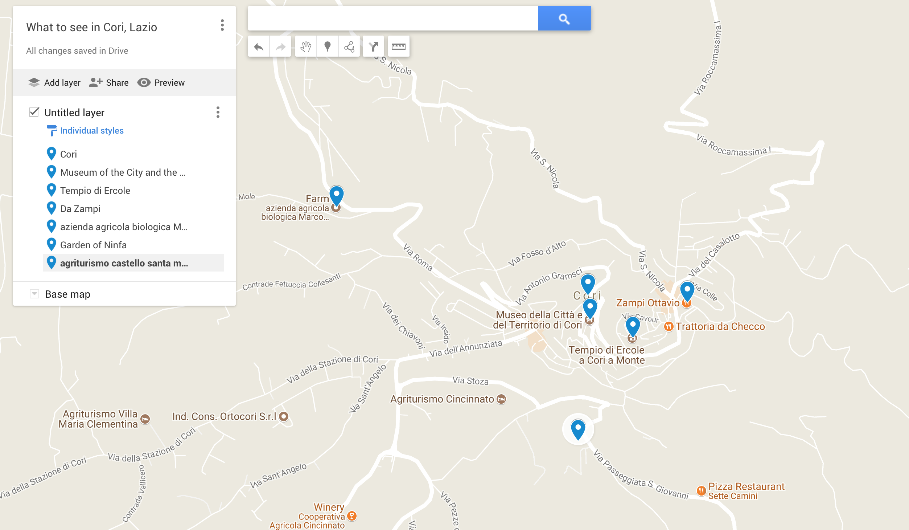Click the add directions tool icon
909x530 pixels.
(x=373, y=46)
